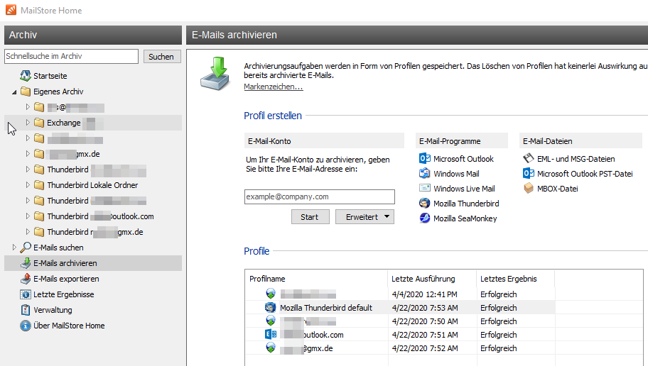
Task: Click the Mozilla SeaMonkey link
Action: point(465,218)
